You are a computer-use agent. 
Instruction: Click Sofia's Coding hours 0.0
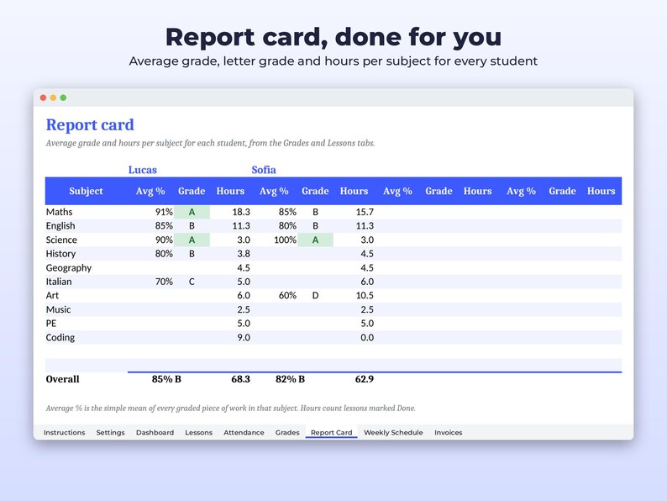tap(367, 338)
